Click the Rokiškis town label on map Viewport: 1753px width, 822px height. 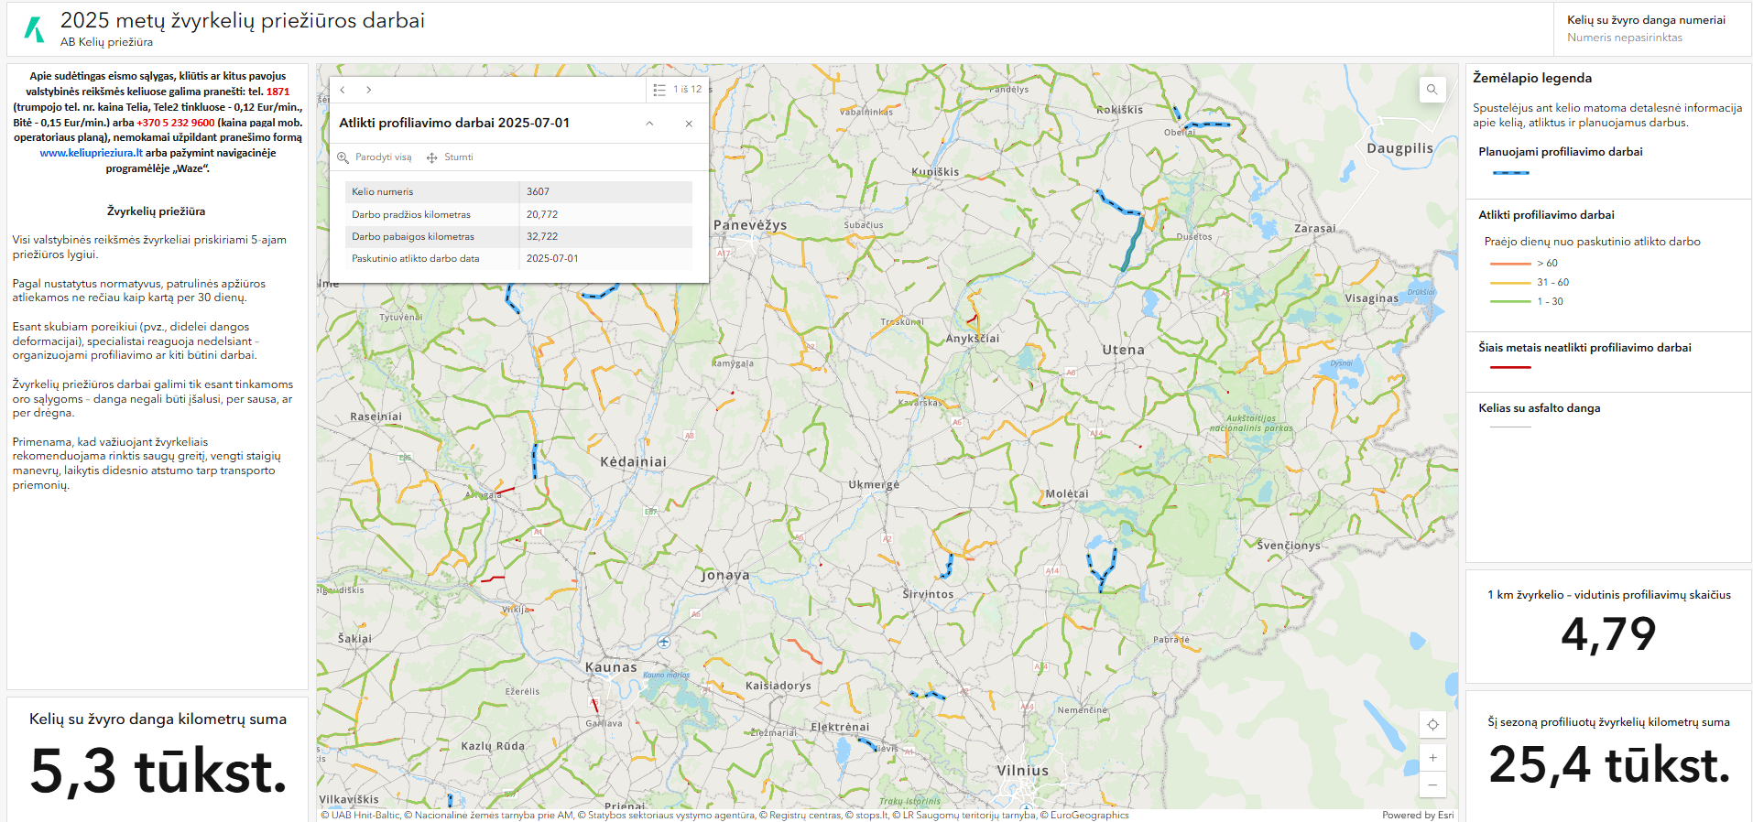click(x=1119, y=109)
